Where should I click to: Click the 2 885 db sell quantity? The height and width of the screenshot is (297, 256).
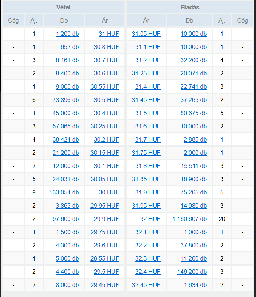click(195, 140)
